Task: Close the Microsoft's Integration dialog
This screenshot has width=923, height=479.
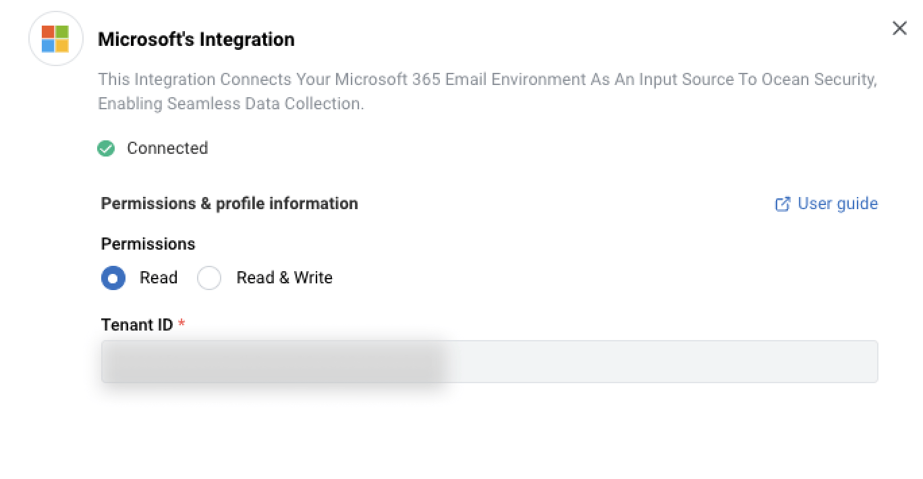Action: click(x=899, y=28)
